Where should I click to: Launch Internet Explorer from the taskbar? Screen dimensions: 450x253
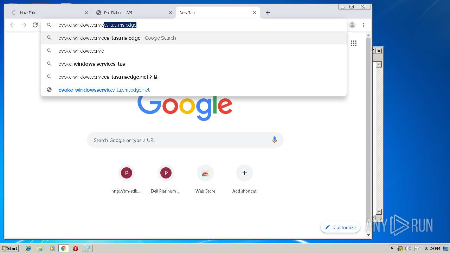point(28,248)
